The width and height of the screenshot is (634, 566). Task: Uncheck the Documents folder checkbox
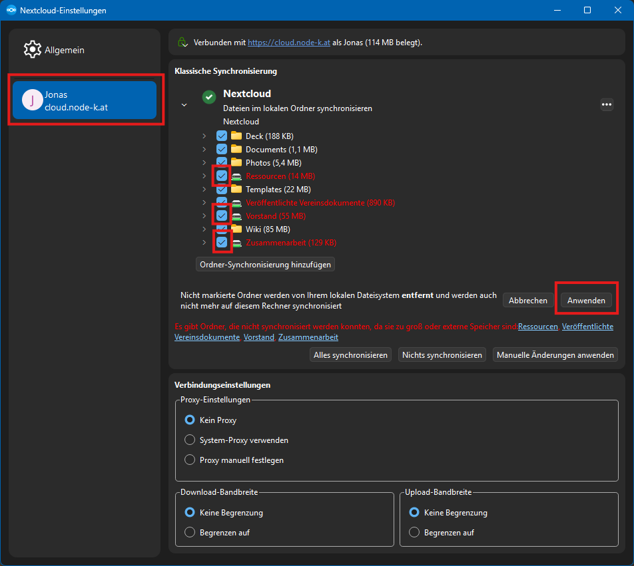(x=222, y=149)
